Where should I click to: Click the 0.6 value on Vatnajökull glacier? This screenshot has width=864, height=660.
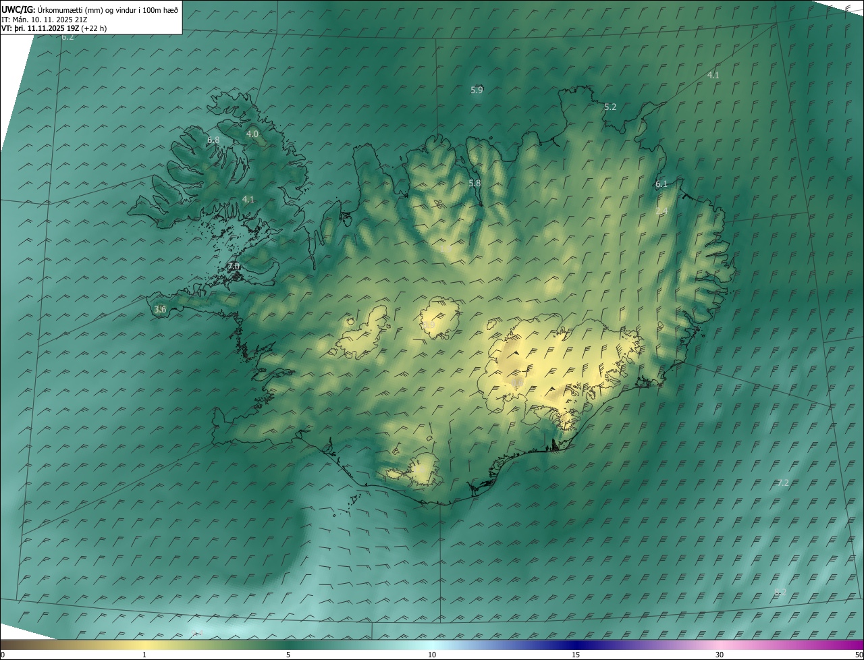click(517, 383)
